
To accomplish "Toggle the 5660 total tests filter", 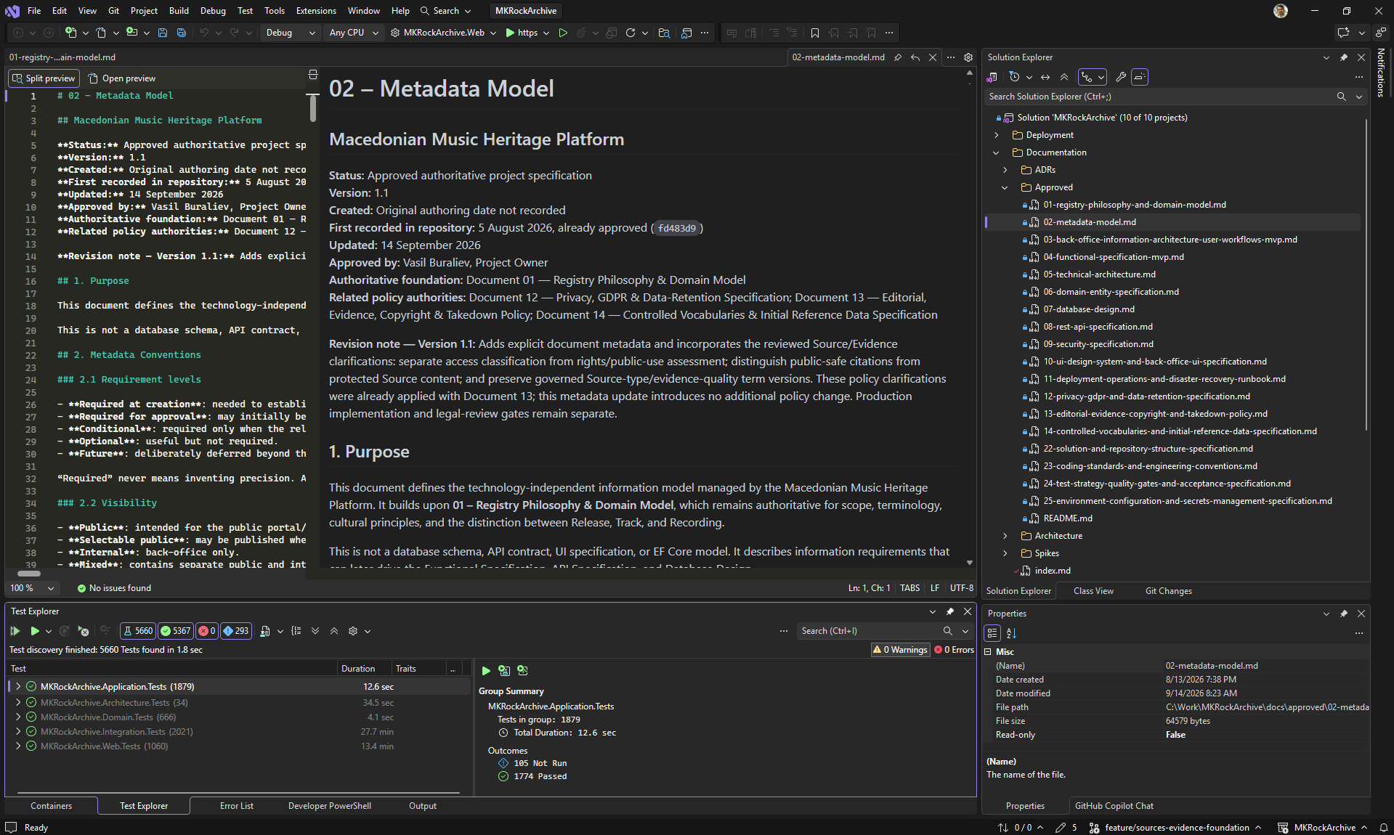I will (x=138, y=631).
